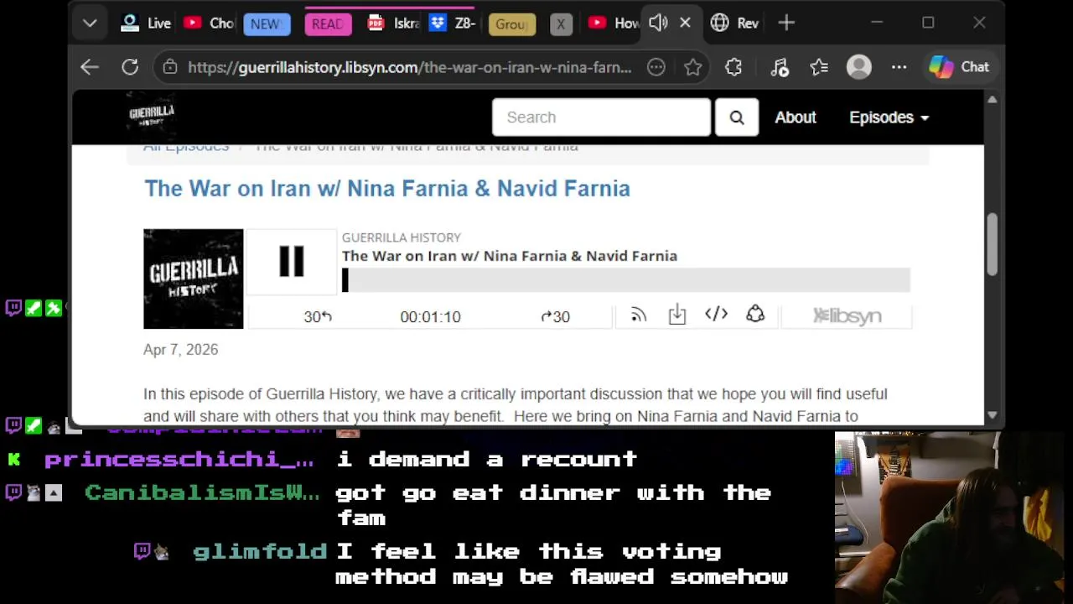Switch to the How YouTube tab
Viewport: 1073px width, 604px height.
[x=614, y=23]
